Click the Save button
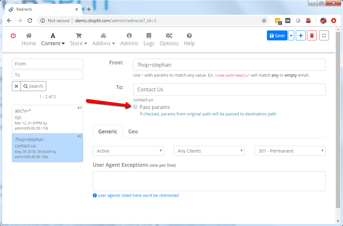Screen dimensions: 343x226 click(277, 36)
